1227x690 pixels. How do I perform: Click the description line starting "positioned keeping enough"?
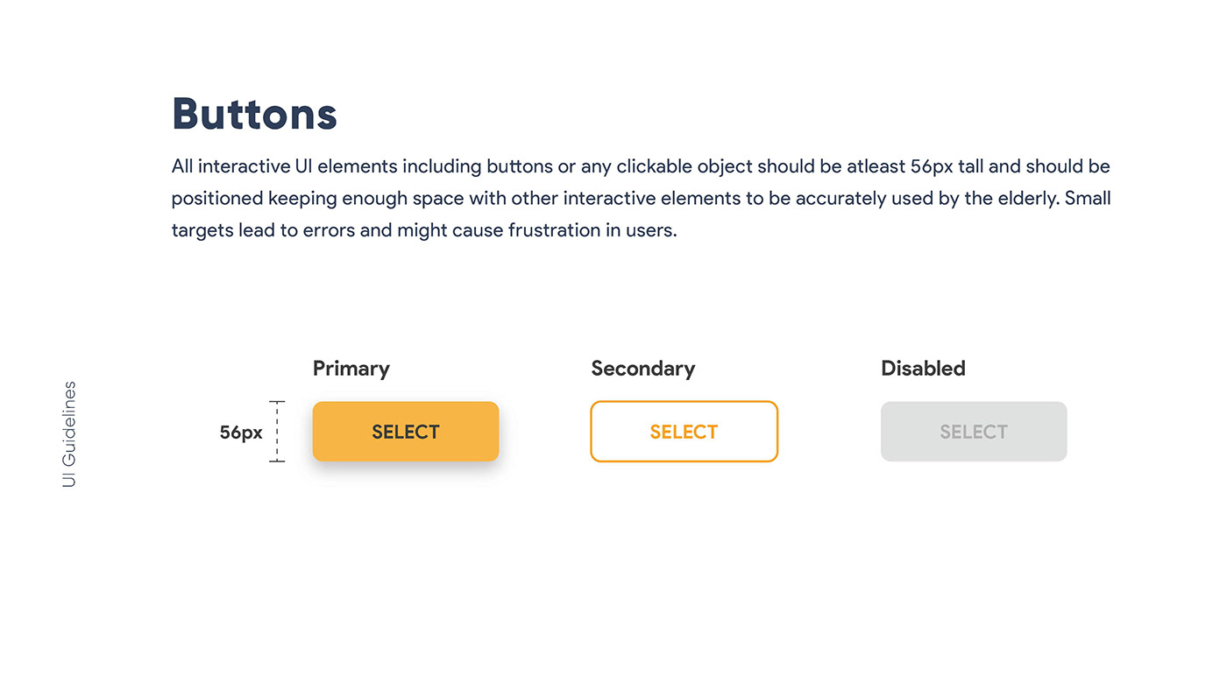[x=641, y=199]
